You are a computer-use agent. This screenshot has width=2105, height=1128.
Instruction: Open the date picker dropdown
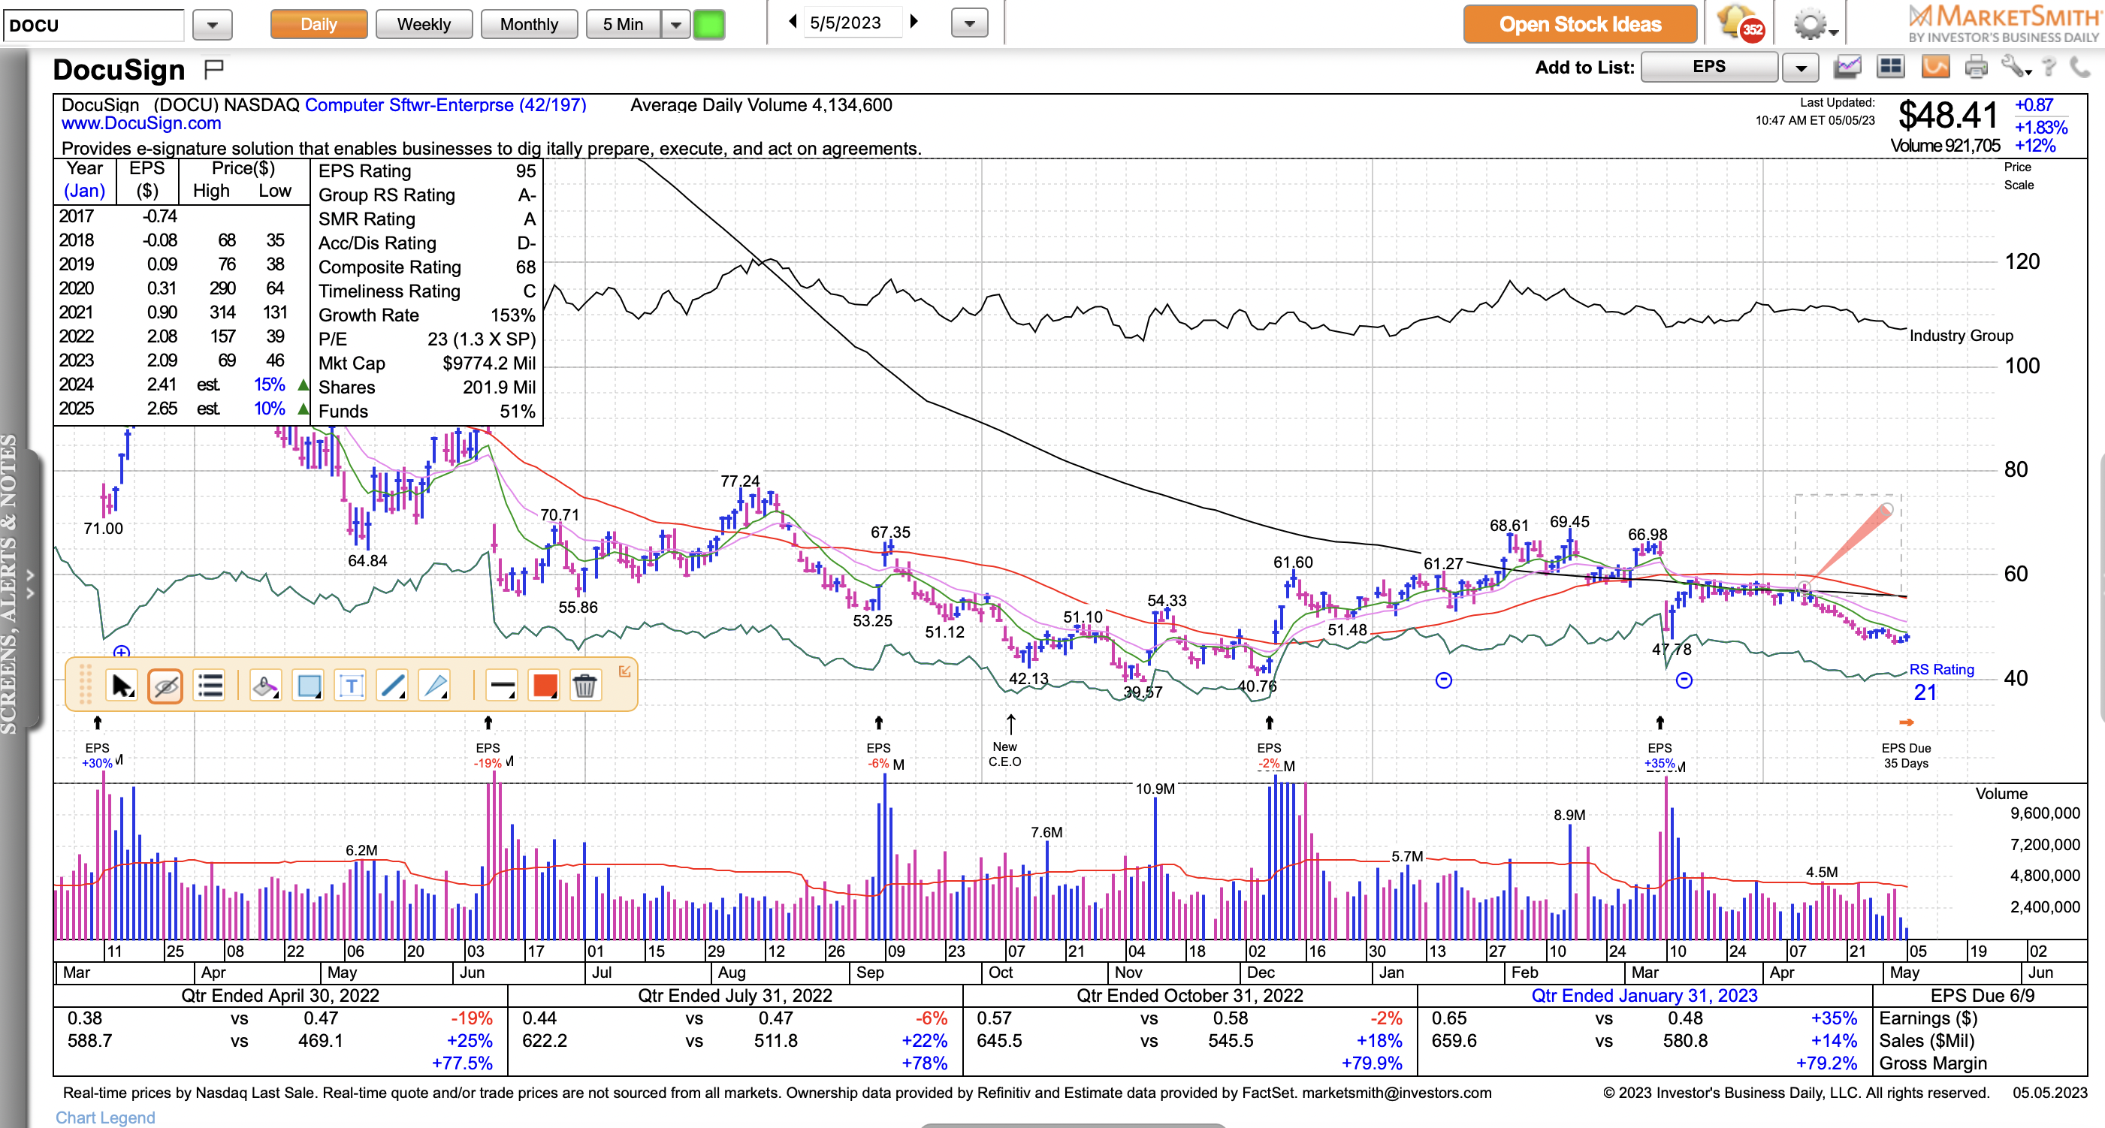[970, 24]
